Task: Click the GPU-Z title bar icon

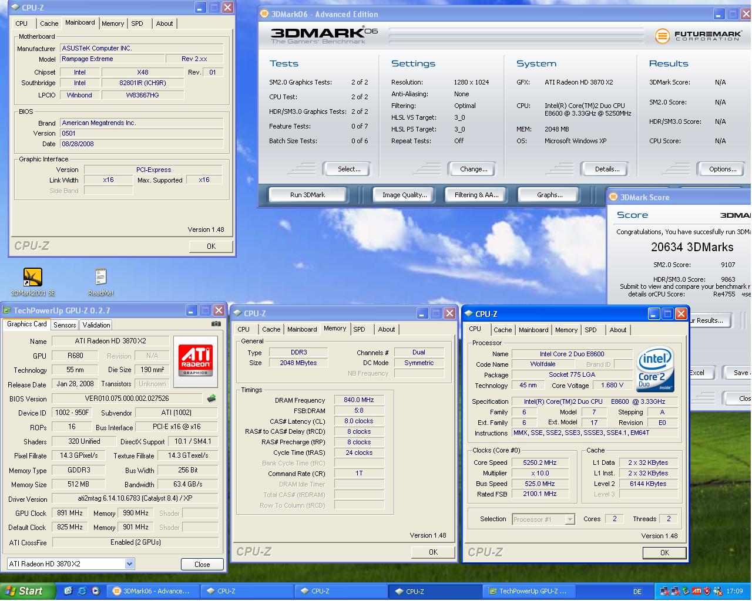Action: pyautogui.click(x=6, y=310)
